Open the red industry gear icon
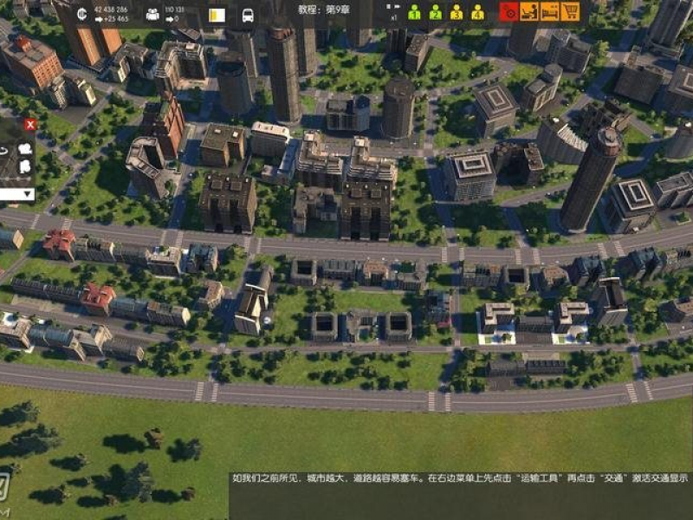 (x=509, y=11)
